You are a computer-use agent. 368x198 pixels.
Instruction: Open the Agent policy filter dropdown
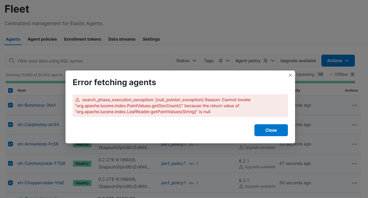254,60
